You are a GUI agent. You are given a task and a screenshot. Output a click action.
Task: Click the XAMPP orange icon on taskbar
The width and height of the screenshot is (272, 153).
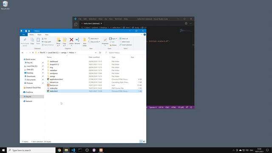(x=101, y=150)
